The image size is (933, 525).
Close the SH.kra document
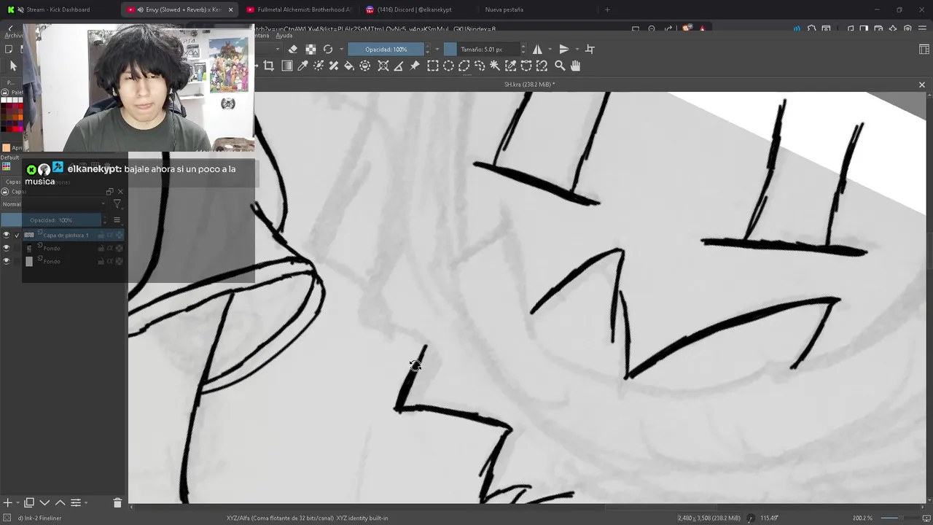click(x=921, y=85)
